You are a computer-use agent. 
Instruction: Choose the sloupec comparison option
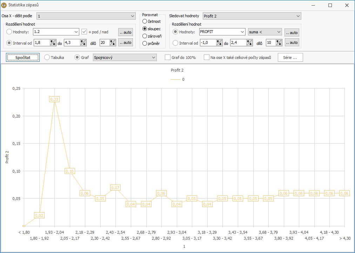(145, 29)
